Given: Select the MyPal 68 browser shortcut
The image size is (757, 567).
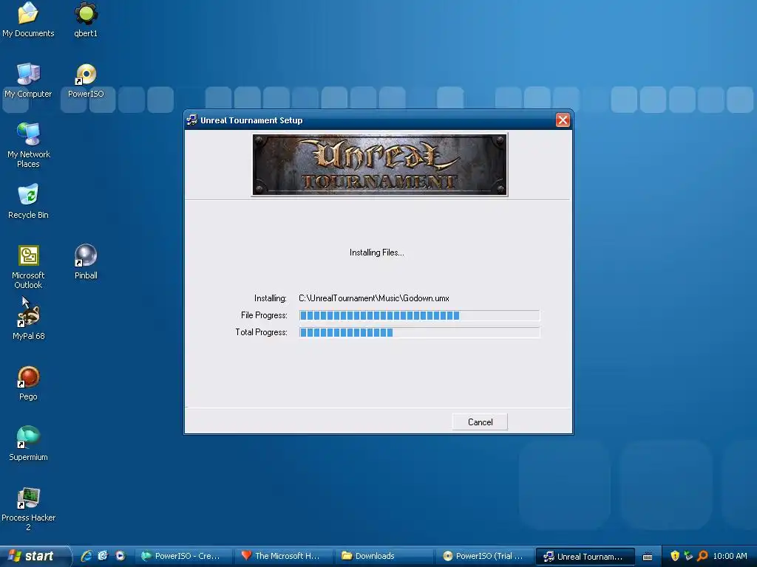Looking at the screenshot, I should pyautogui.click(x=29, y=322).
